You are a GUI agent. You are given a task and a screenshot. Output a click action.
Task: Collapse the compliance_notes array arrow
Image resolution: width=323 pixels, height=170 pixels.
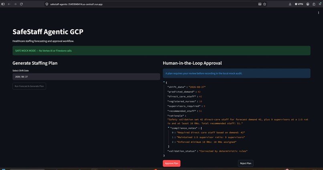[x=168, y=128]
